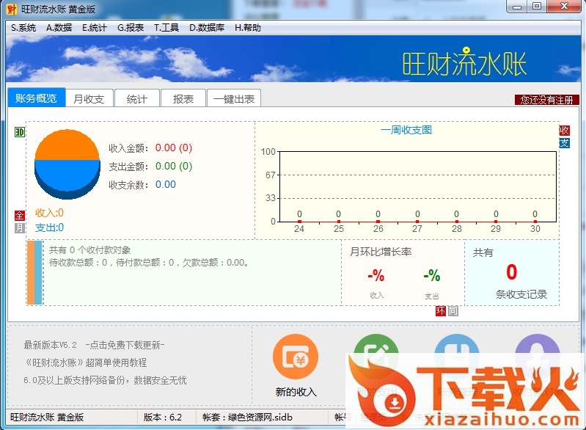The height and width of the screenshot is (430, 586).
Task: Click the purple payee icon
Action: click(x=538, y=357)
